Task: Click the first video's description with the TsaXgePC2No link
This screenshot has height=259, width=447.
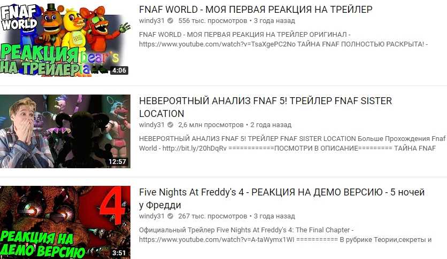Action: (283, 40)
